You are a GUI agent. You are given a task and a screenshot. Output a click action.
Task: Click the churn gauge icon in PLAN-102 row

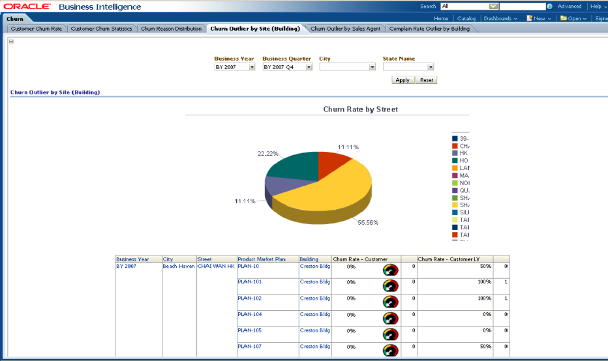click(x=391, y=302)
